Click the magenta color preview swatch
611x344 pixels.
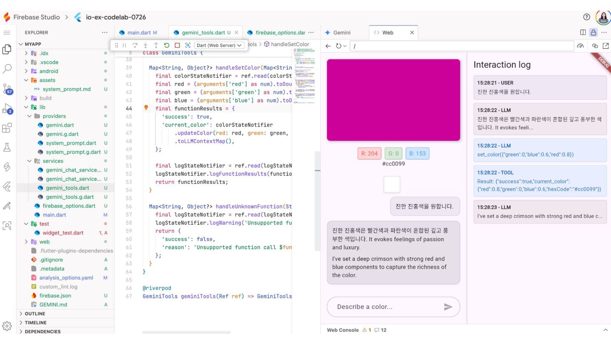393,100
